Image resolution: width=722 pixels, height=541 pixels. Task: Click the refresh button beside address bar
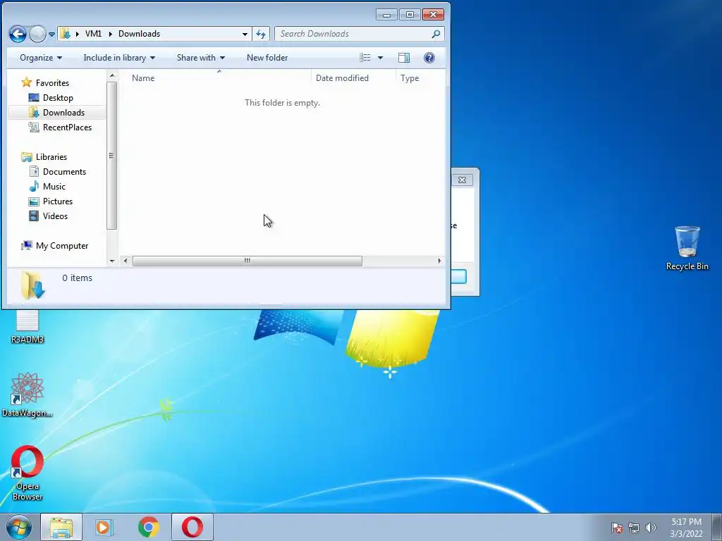pyautogui.click(x=261, y=34)
